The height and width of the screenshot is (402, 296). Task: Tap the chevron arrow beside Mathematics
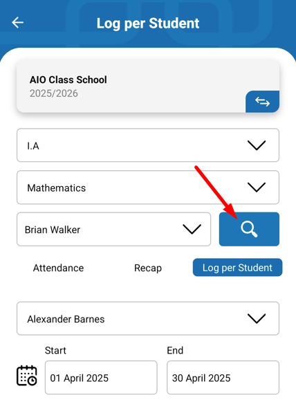257,187
